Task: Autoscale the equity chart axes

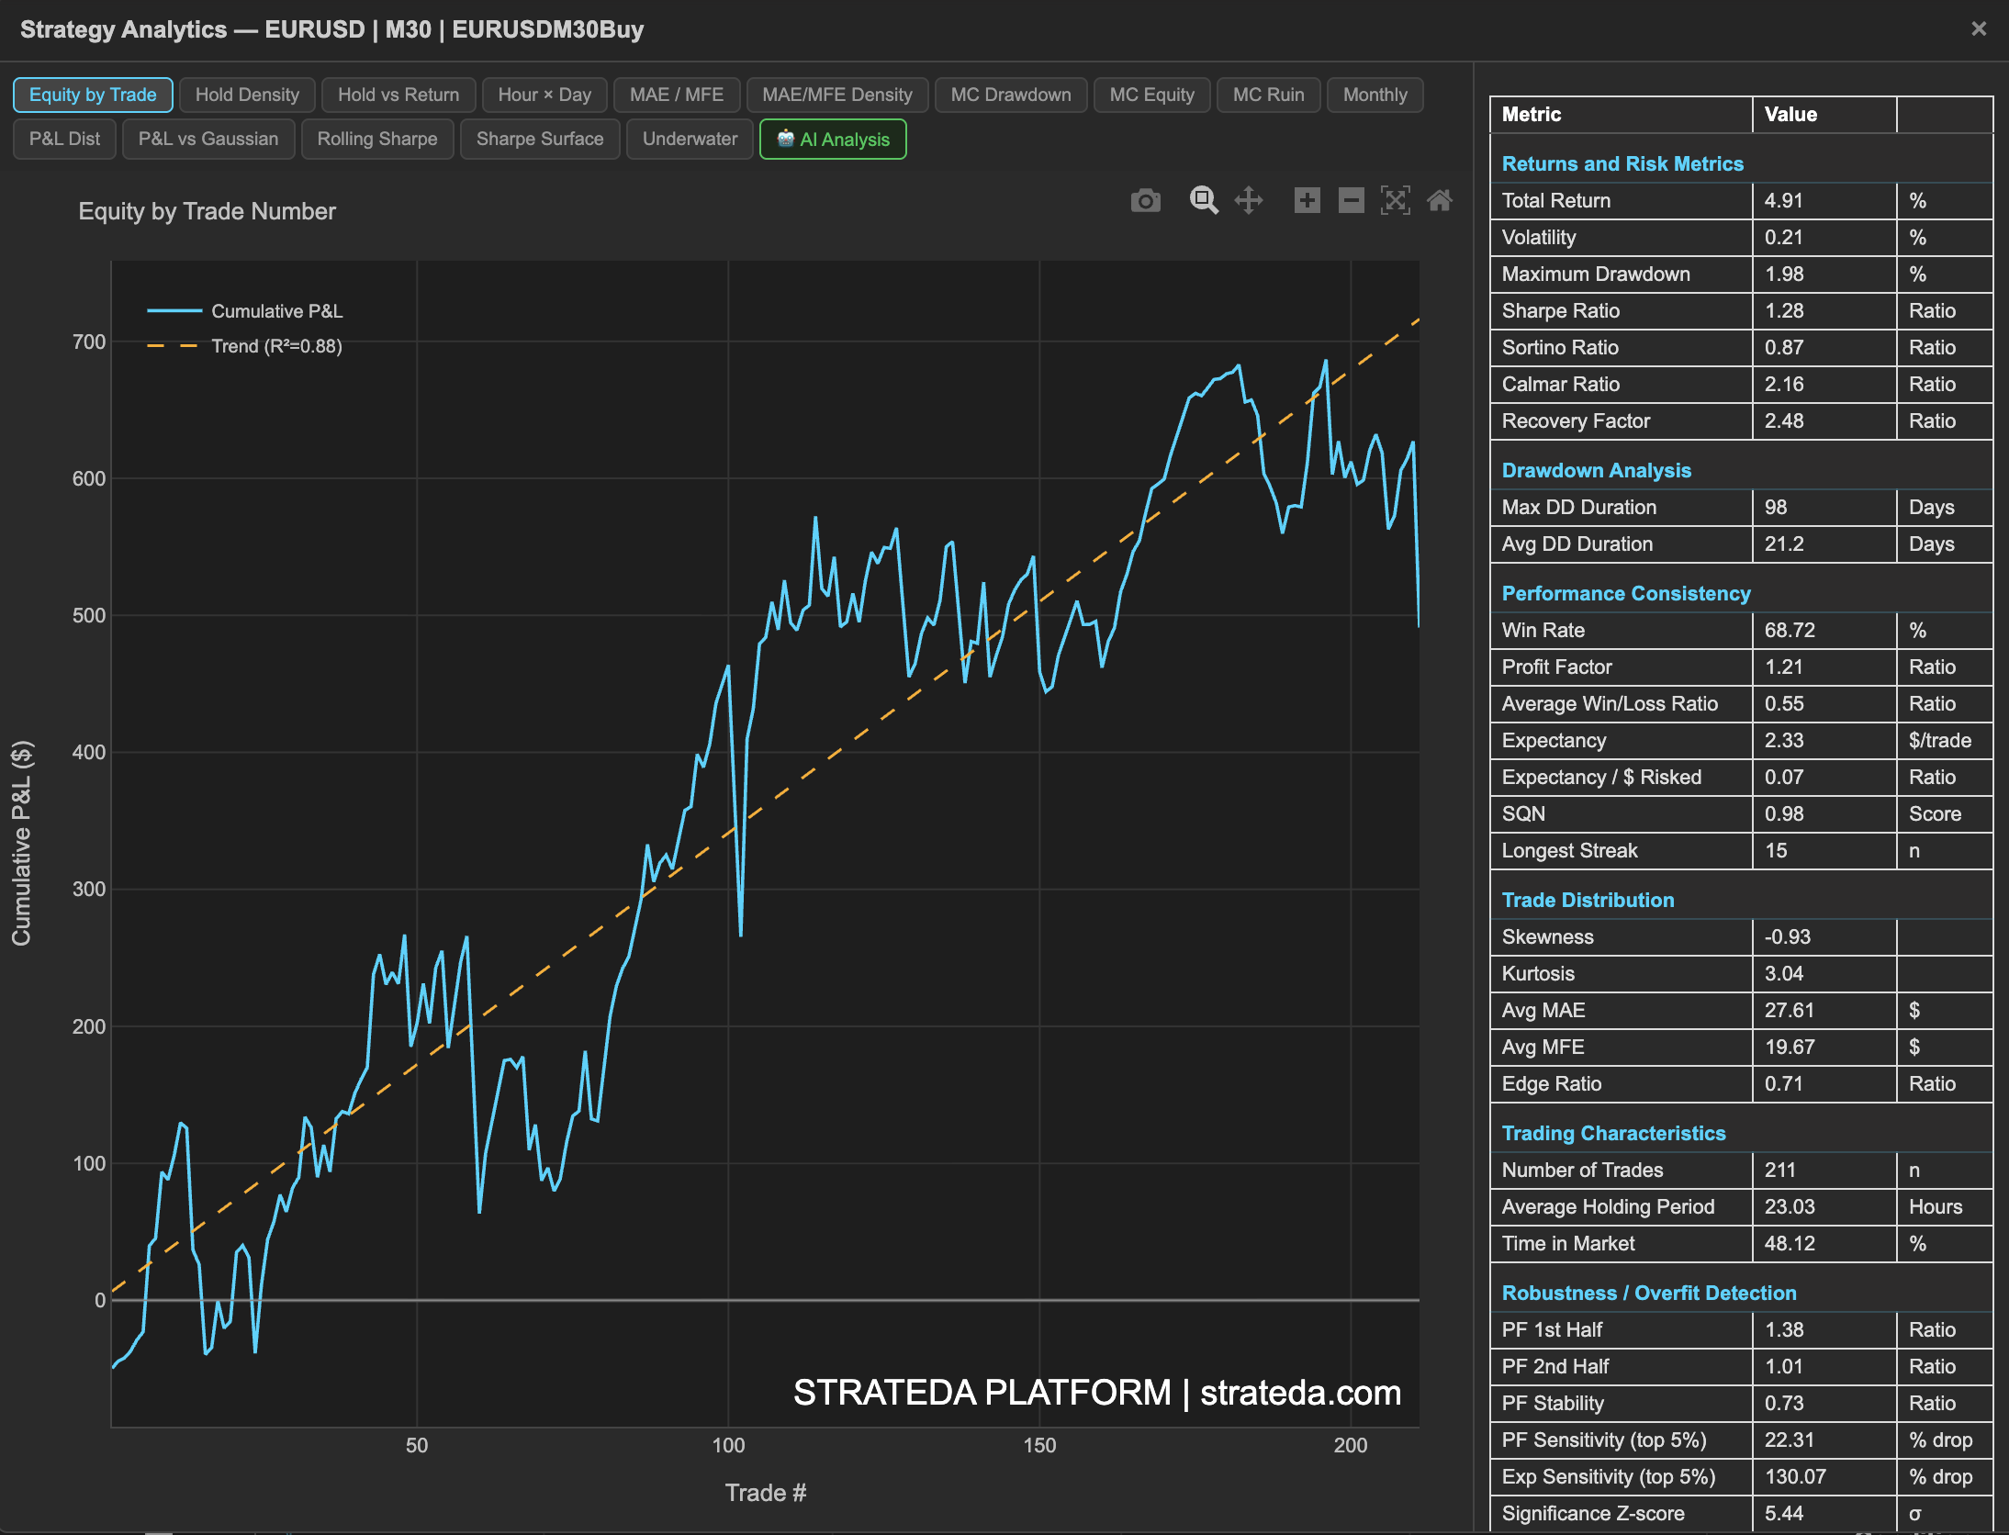Action: (1396, 200)
